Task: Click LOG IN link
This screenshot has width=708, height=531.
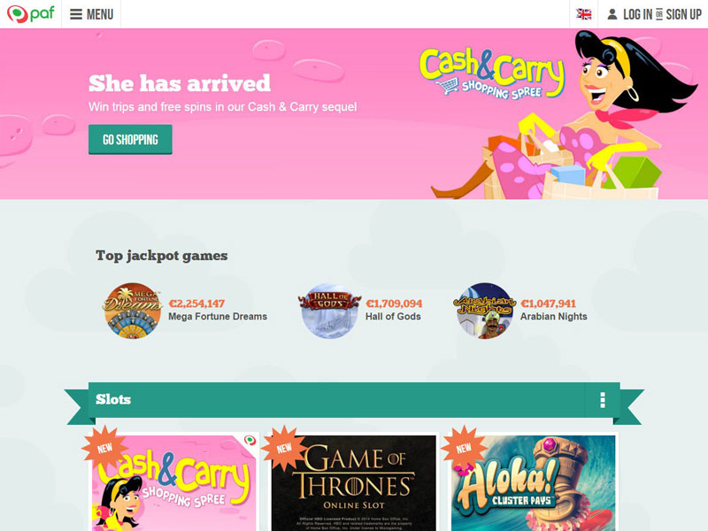Action: pos(637,14)
